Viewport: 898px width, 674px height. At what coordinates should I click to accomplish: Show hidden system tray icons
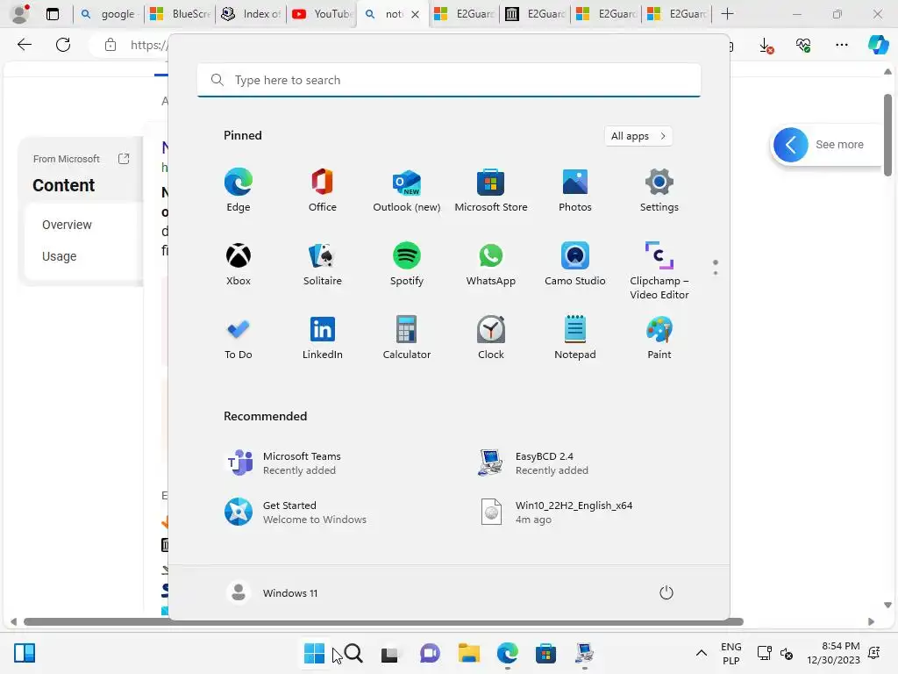point(701,653)
